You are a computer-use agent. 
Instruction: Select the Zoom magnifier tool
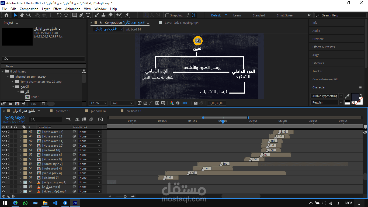pos(29,15)
